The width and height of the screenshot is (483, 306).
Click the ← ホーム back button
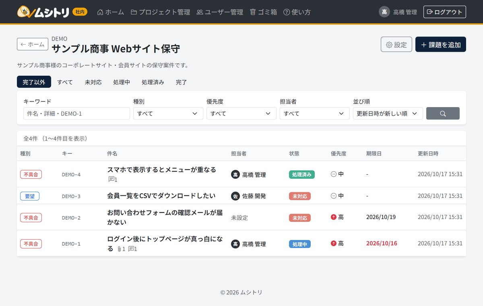tap(33, 44)
